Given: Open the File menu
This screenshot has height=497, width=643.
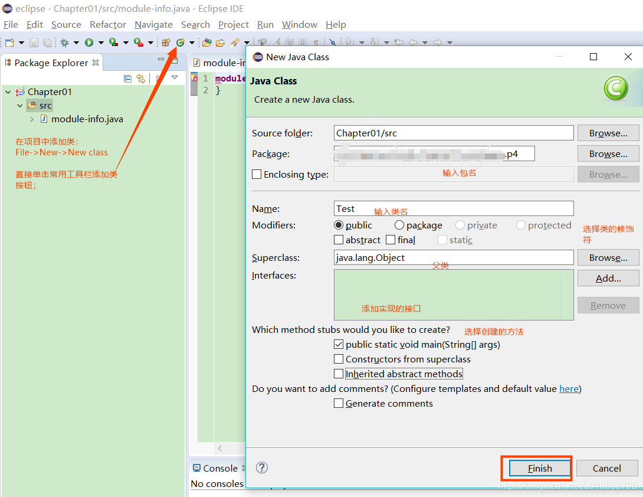Looking at the screenshot, I should pyautogui.click(x=11, y=25).
